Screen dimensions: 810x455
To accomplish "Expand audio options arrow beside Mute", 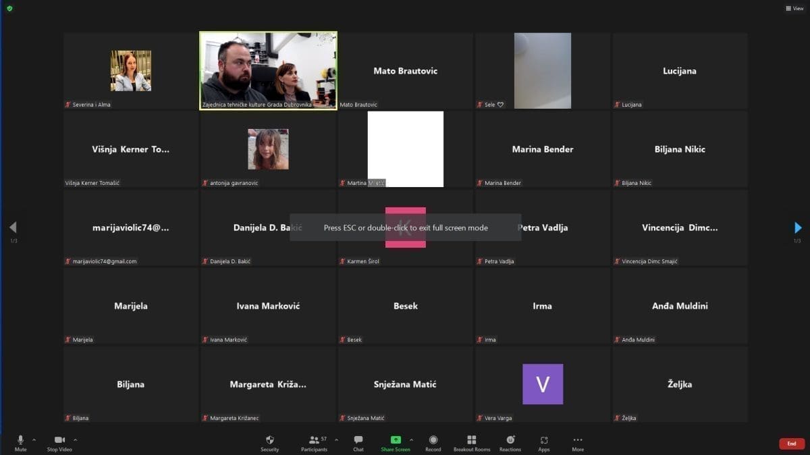I will [34, 439].
